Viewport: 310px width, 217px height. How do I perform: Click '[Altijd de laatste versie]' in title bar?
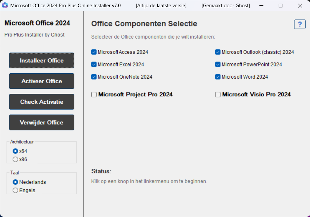tap(161, 6)
